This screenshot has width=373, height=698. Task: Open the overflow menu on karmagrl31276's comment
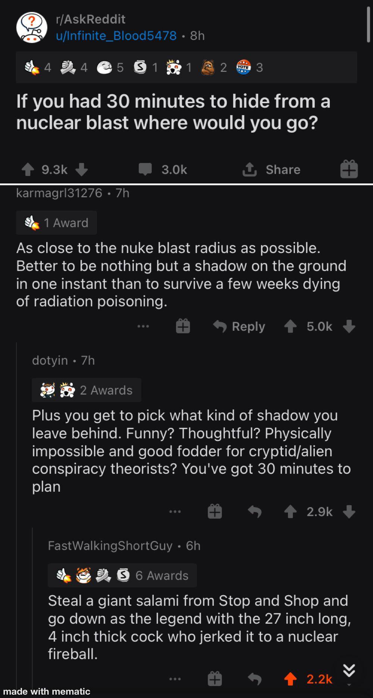tap(144, 326)
